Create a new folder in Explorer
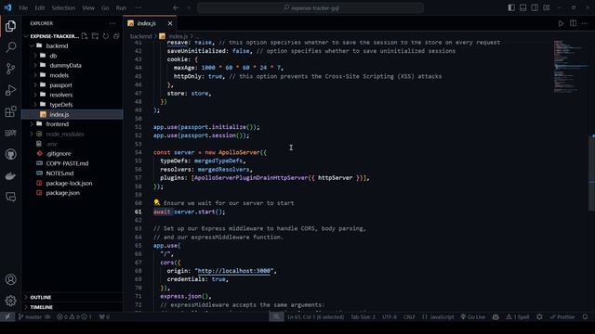This screenshot has width=595, height=334. click(x=95, y=36)
